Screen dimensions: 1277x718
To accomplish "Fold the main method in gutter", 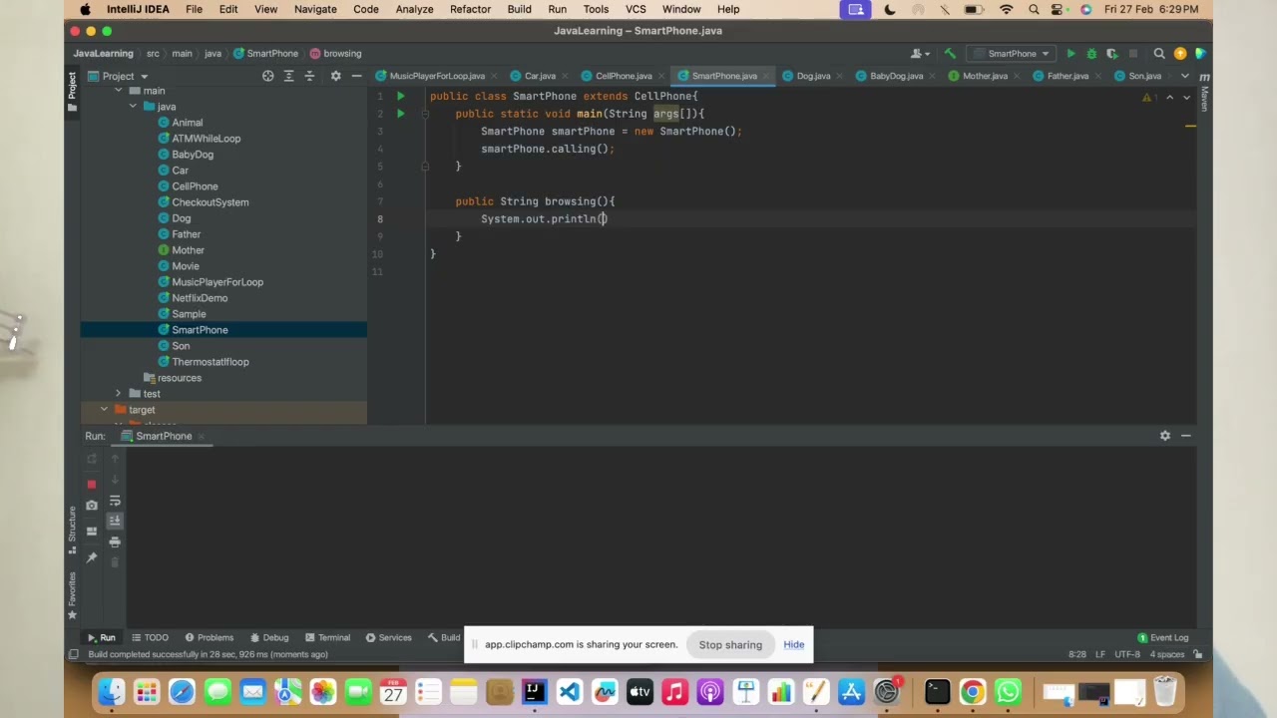I will click(425, 114).
